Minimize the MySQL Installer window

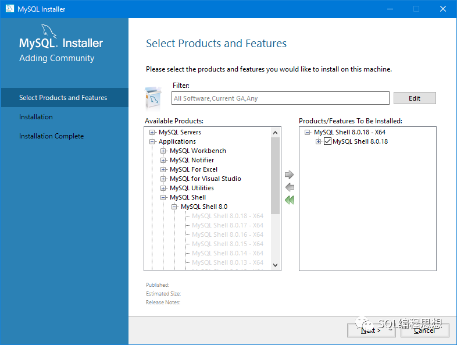coord(390,9)
